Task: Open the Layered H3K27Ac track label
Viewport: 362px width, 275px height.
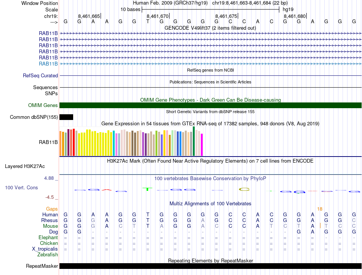Action: 25,166
